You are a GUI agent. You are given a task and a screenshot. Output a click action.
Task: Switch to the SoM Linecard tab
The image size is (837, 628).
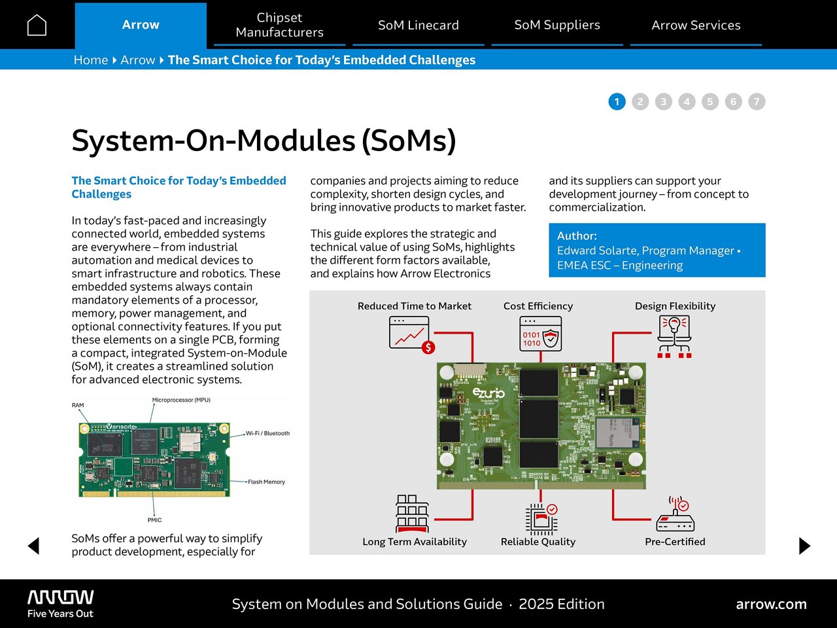click(418, 25)
